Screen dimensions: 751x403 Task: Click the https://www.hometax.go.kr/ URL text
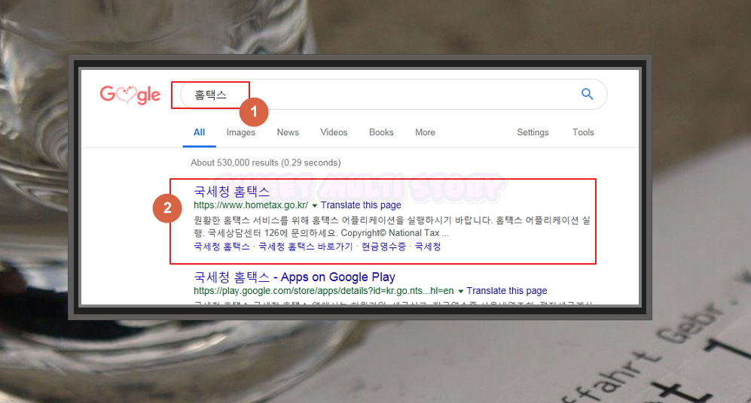251,205
